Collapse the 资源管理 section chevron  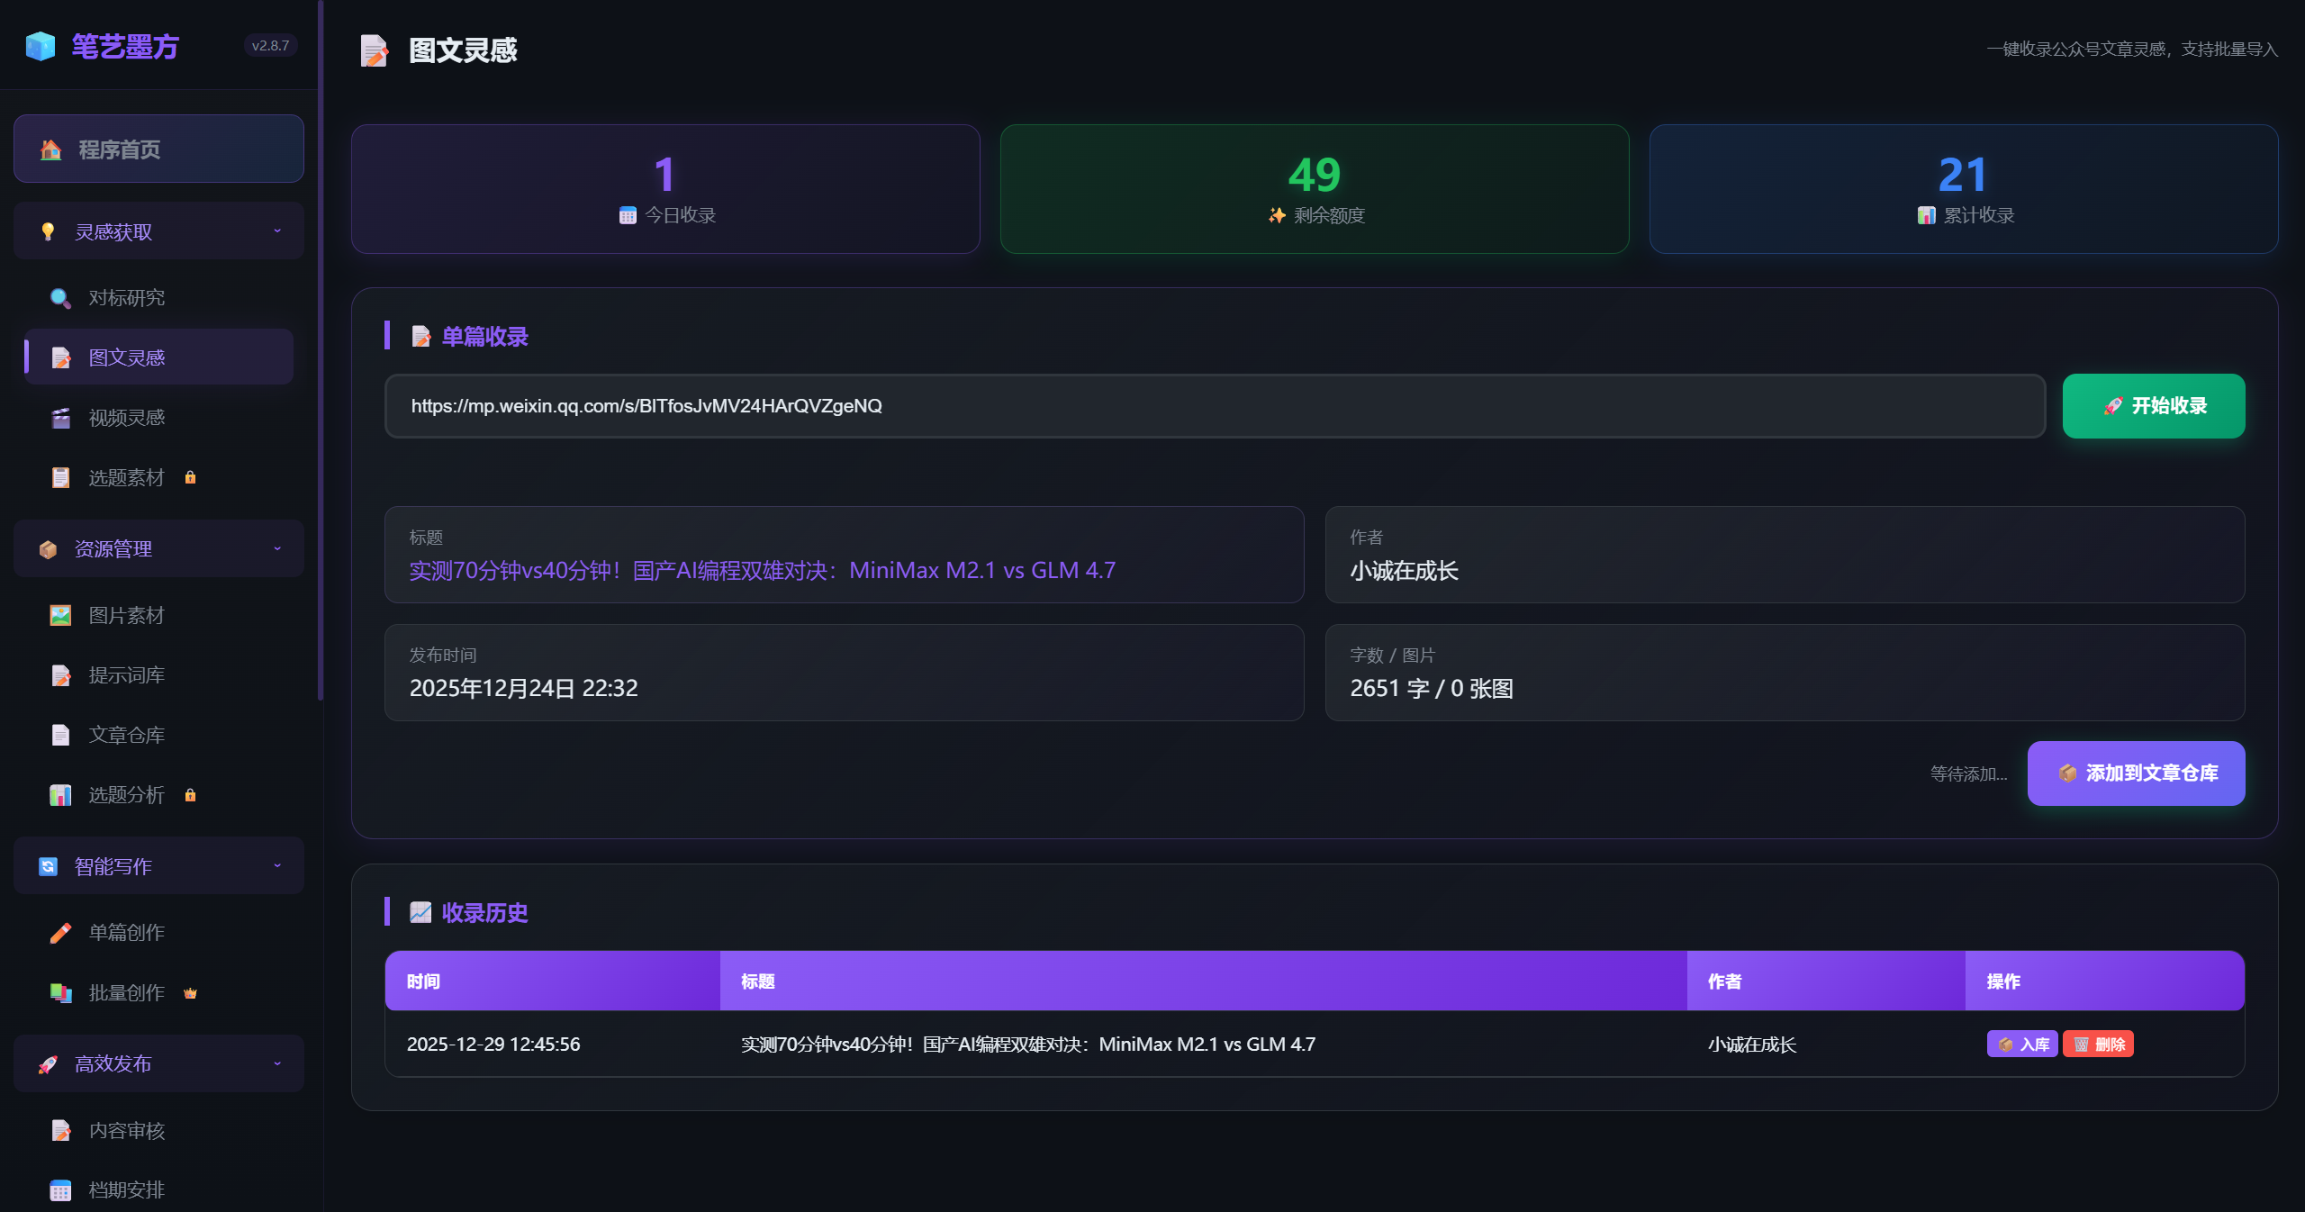pyautogui.click(x=277, y=548)
